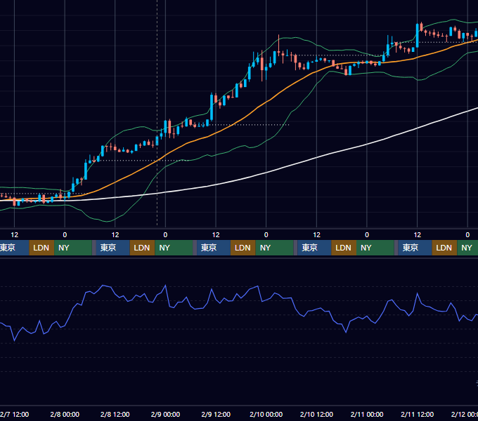Select the 東京 session block on 2/8
478x421 pixels.
pos(112,248)
